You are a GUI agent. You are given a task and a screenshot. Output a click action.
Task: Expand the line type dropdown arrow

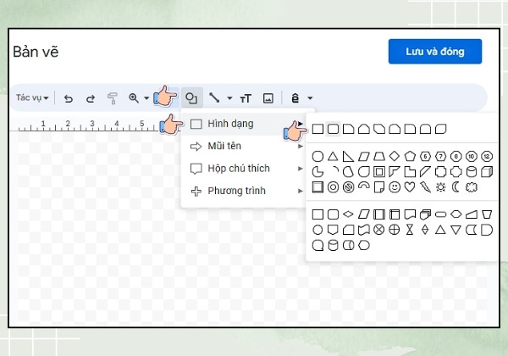point(229,98)
